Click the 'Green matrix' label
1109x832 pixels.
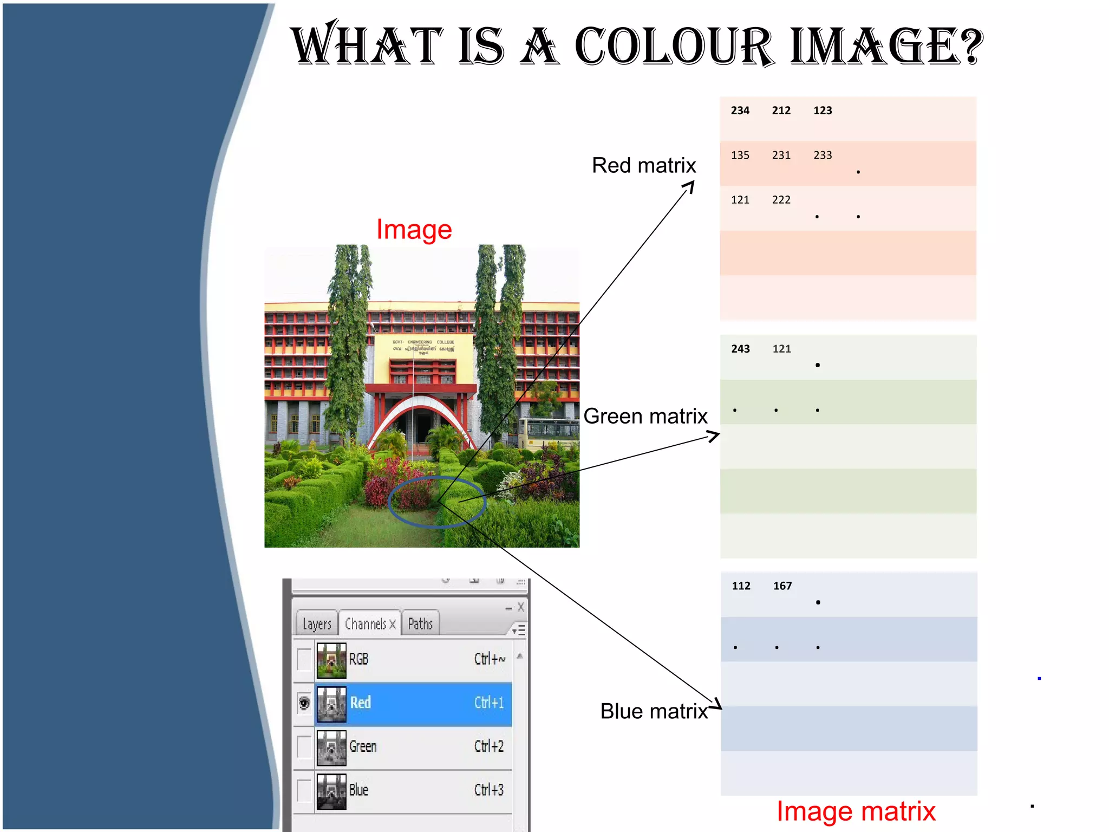[x=645, y=416]
